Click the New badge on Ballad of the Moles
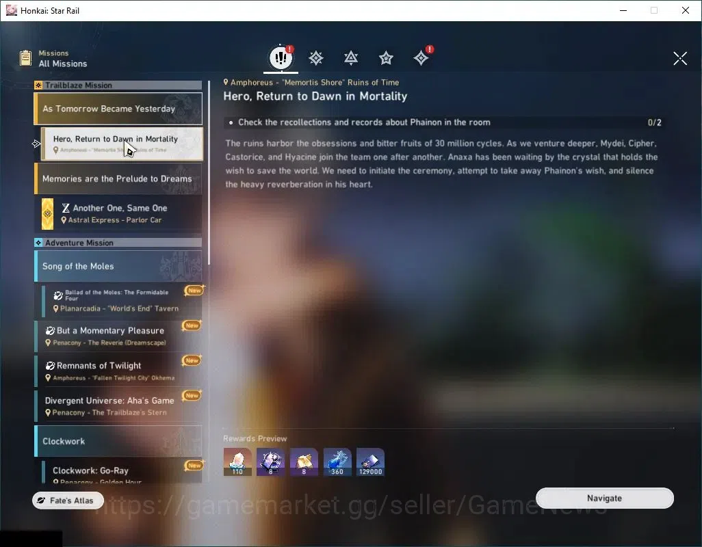 (194, 291)
